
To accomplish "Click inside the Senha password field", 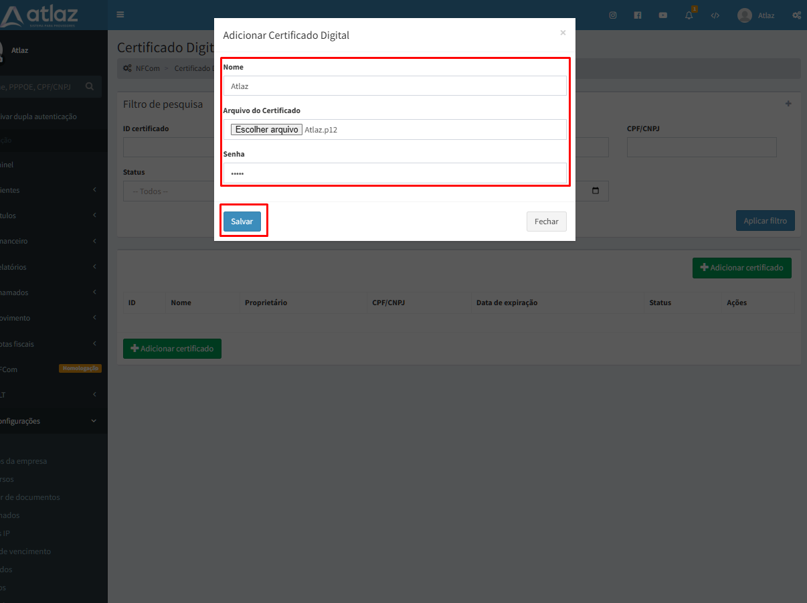I will (395, 173).
